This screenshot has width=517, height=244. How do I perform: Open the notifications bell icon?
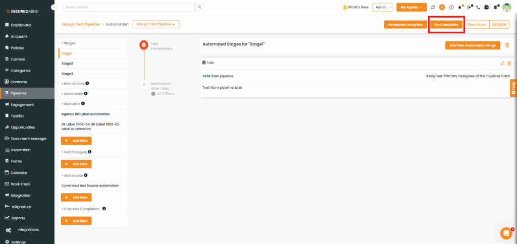[460, 8]
